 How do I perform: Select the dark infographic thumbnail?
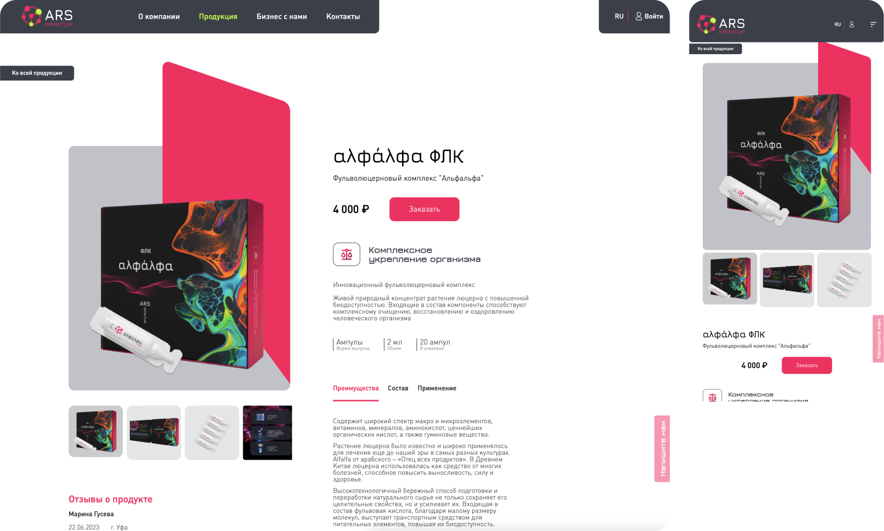268,432
